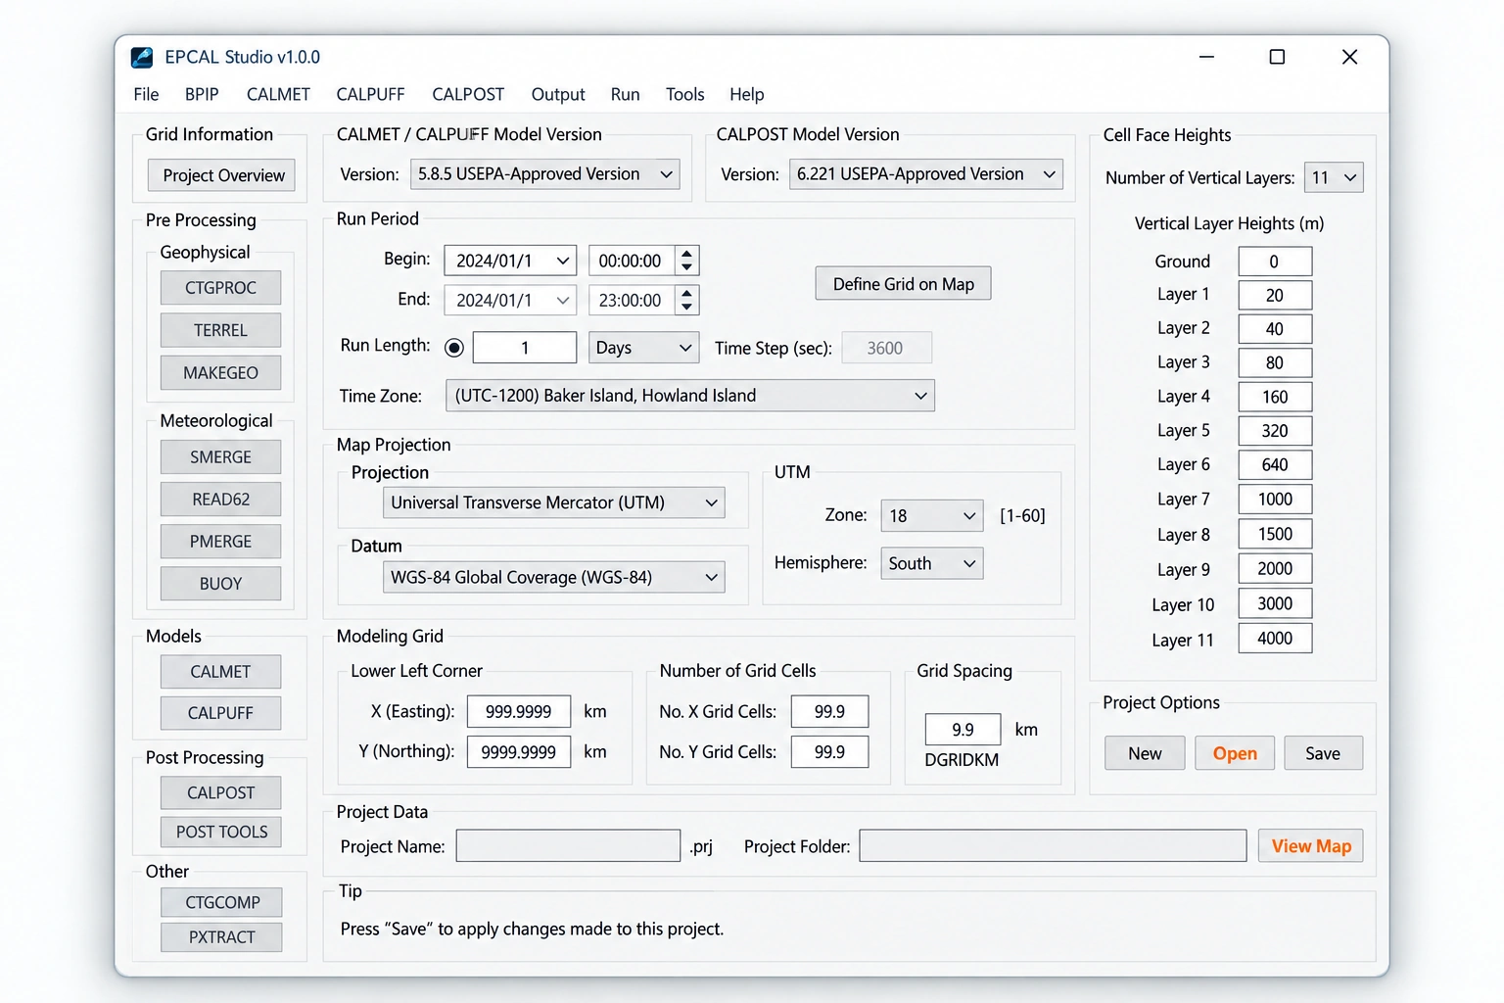The height and width of the screenshot is (1003, 1504).
Task: Open the CALPOST Version dropdown
Action: [926, 174]
